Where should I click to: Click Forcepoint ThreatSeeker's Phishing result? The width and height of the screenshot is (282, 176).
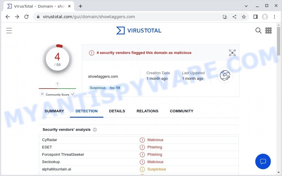[x=155, y=155]
